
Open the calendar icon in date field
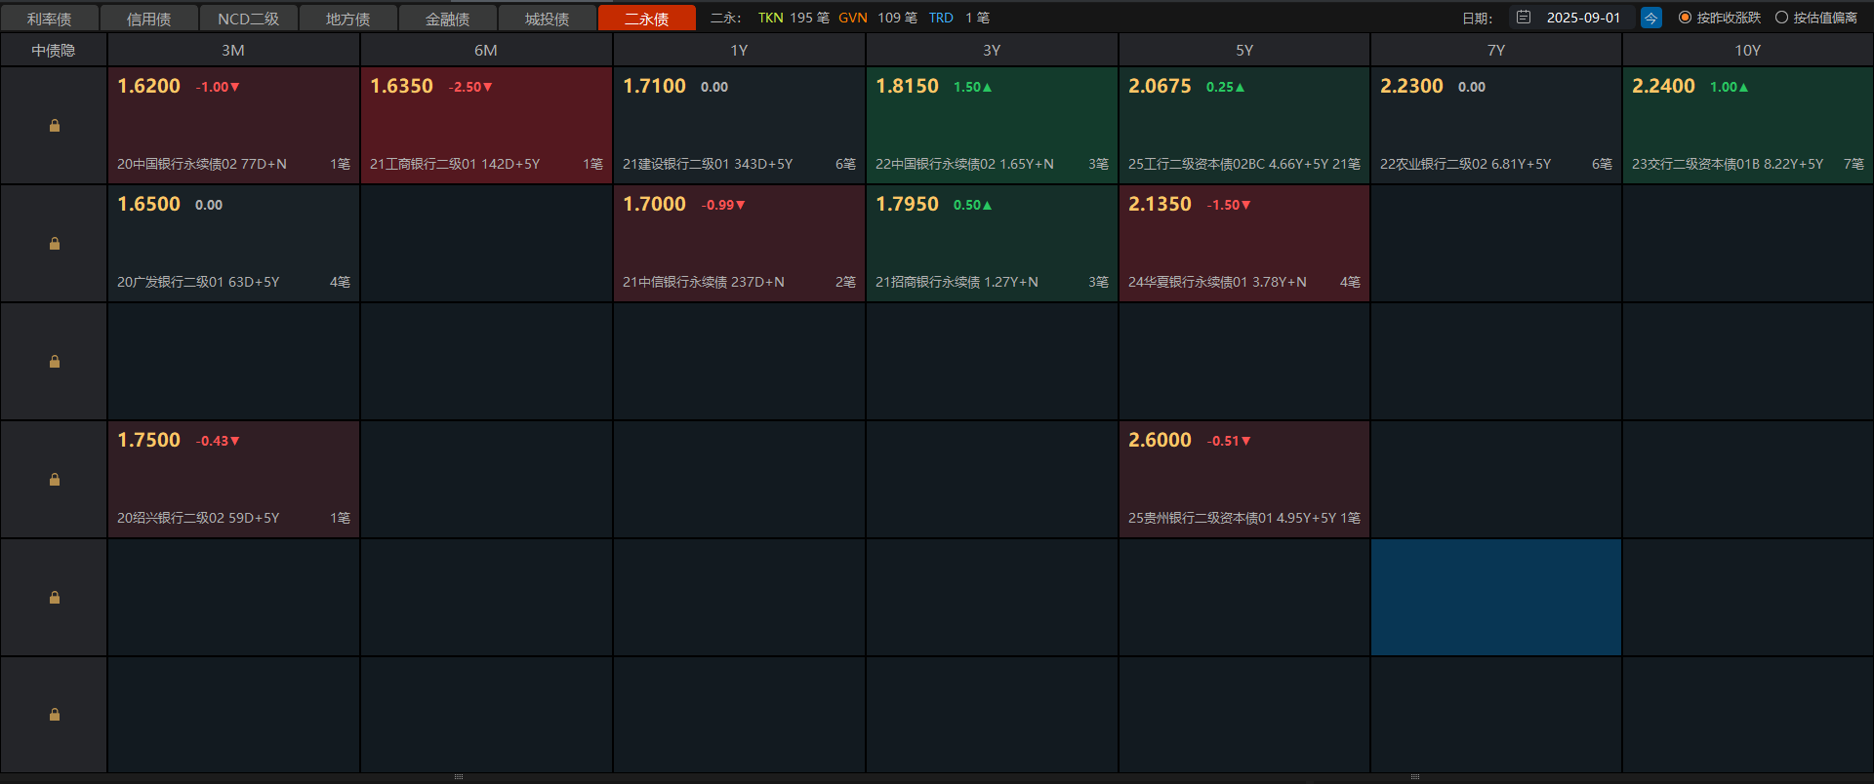click(x=1524, y=18)
